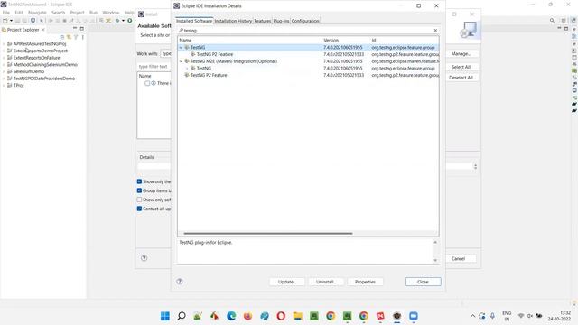Viewport: 578px width, 325px height.
Task: Click the Uninstall... button
Action: tap(326, 282)
